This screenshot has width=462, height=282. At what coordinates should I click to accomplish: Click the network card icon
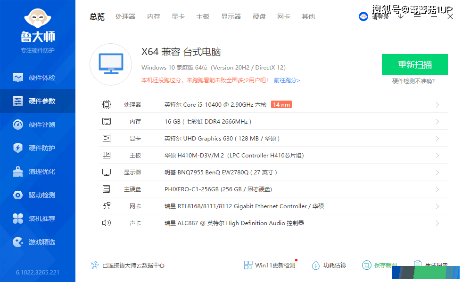(107, 206)
